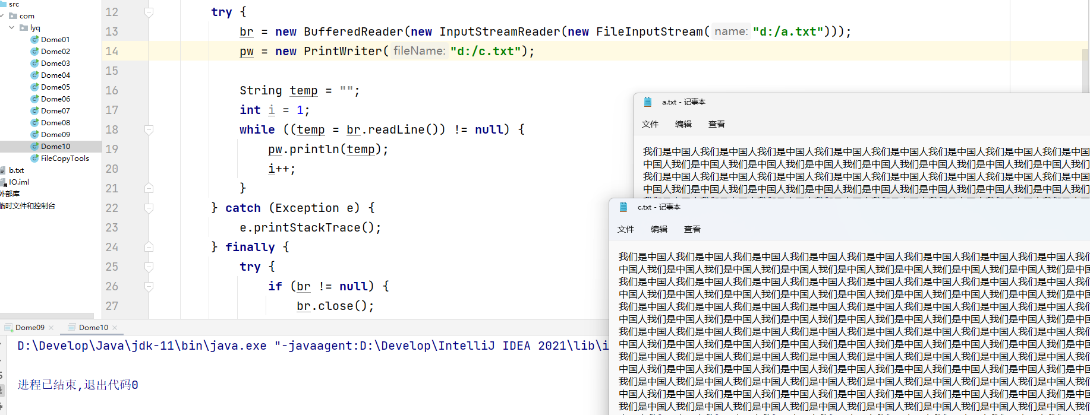Screen dimensions: 1090x415
Task: Click line number 19 in the gutter
Action: tap(112, 149)
